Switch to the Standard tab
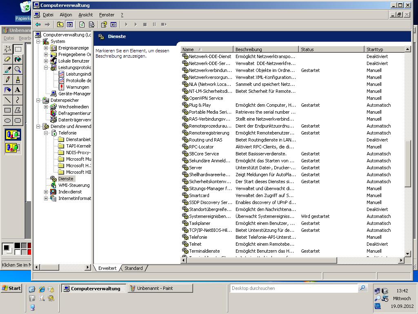The image size is (418, 314). click(x=133, y=268)
